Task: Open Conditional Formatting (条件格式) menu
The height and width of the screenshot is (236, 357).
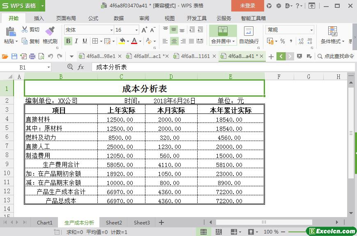Action: pyautogui.click(x=332, y=35)
